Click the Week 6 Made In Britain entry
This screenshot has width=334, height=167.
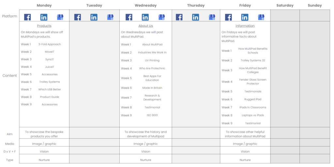click(x=152, y=88)
